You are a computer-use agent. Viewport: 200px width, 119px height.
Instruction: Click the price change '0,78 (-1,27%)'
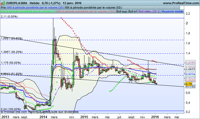[51, 3]
